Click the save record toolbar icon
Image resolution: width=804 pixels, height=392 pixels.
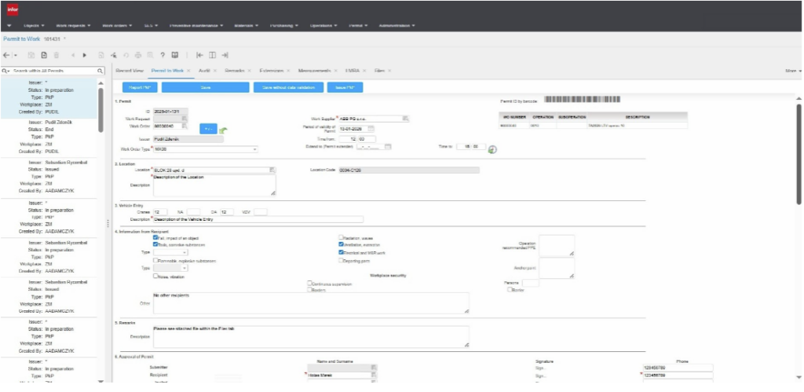point(31,55)
